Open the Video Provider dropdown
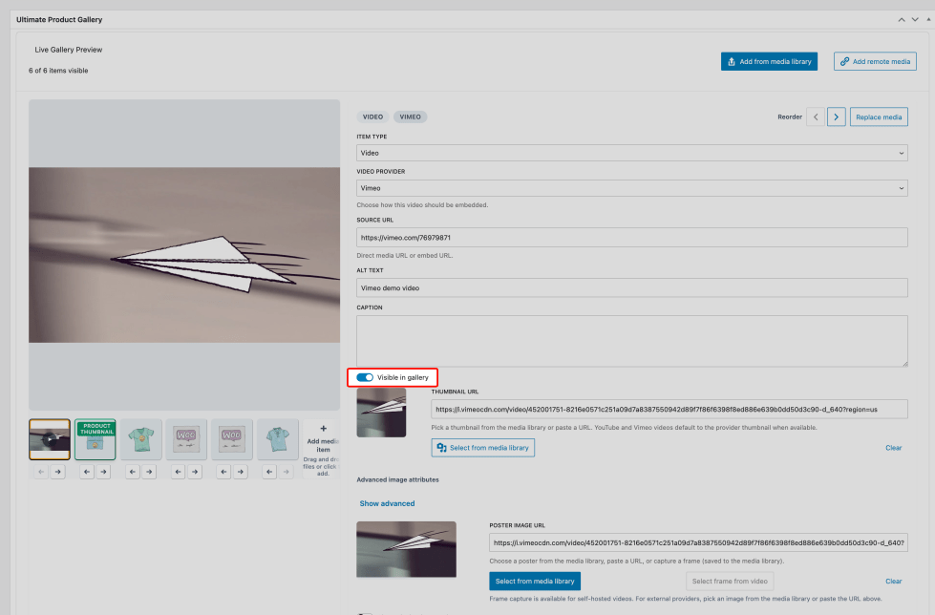Screen dimensions: 935x615 click(631, 188)
